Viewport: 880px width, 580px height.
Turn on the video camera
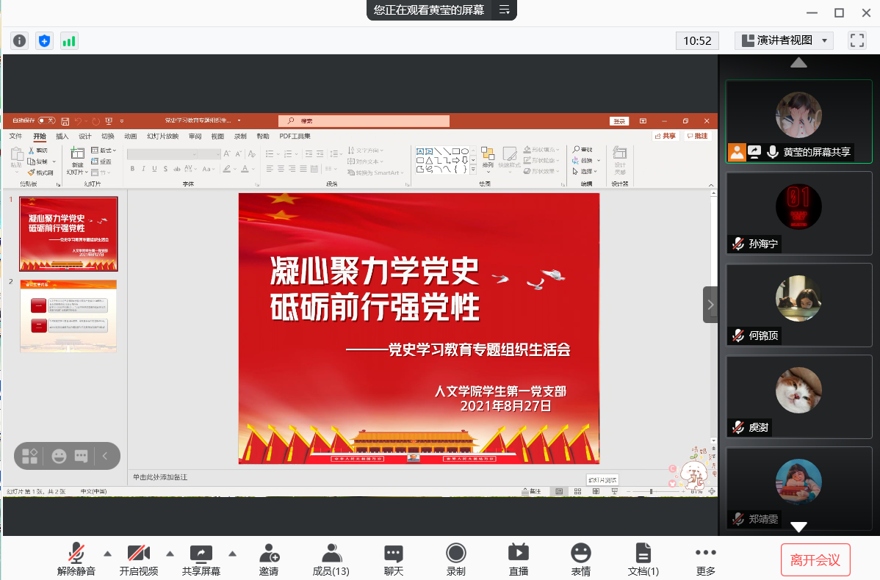pos(138,559)
